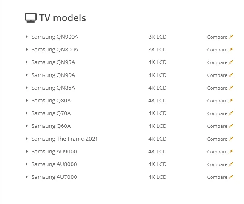The height and width of the screenshot is (204, 244).
Task: Click the Compare link for Samsung Q60A
Action: (217, 126)
